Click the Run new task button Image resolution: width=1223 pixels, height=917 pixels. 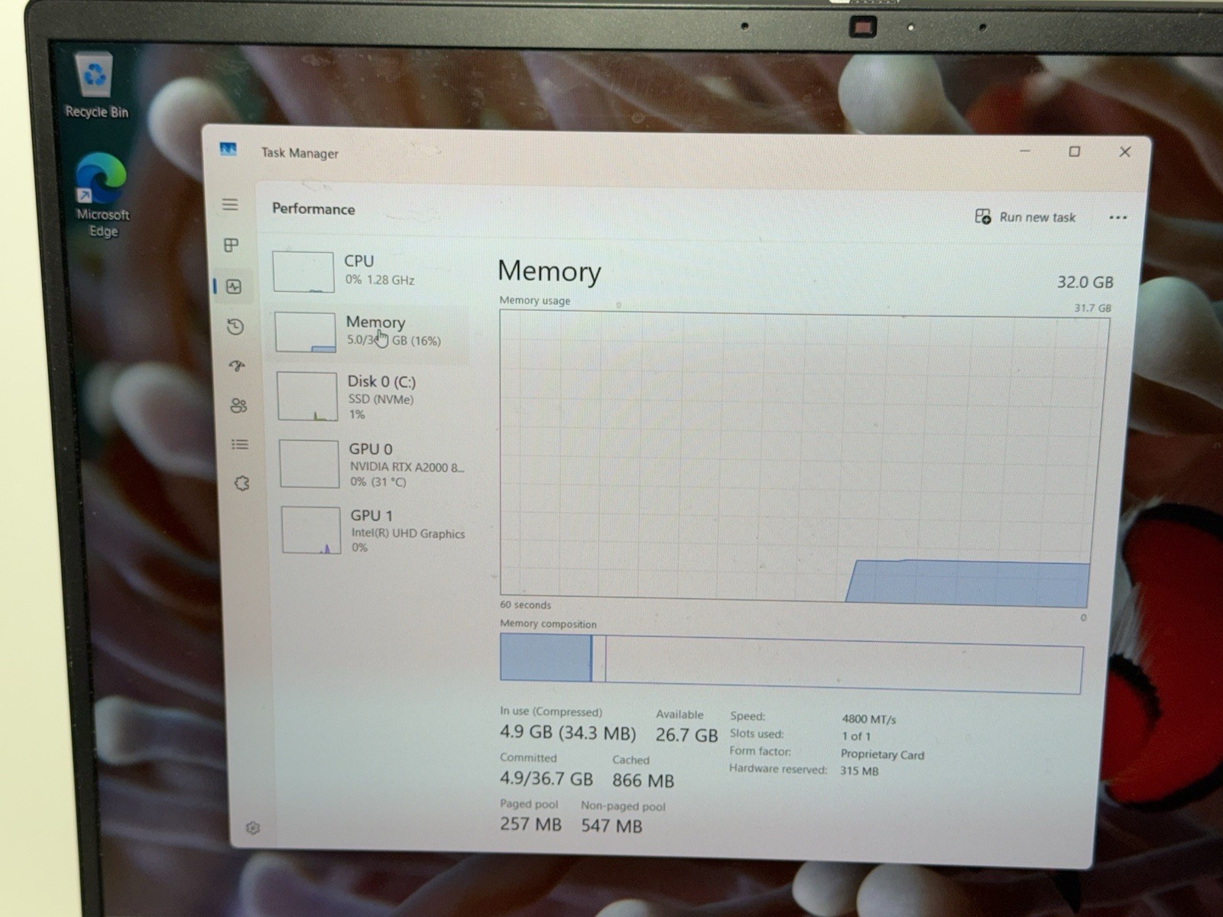[x=1025, y=217]
